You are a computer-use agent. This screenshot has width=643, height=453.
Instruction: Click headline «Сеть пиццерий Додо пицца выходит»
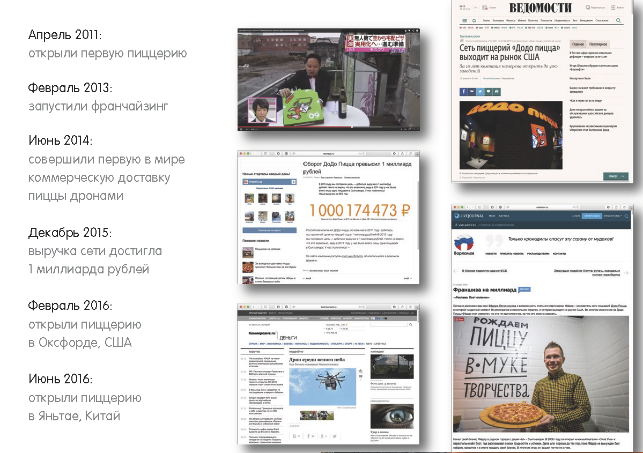[509, 53]
